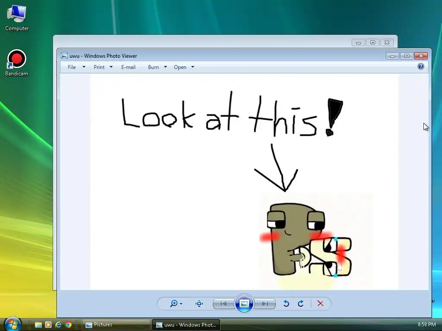Delete the picture with the red X
The width and height of the screenshot is (442, 331).
pyautogui.click(x=320, y=303)
